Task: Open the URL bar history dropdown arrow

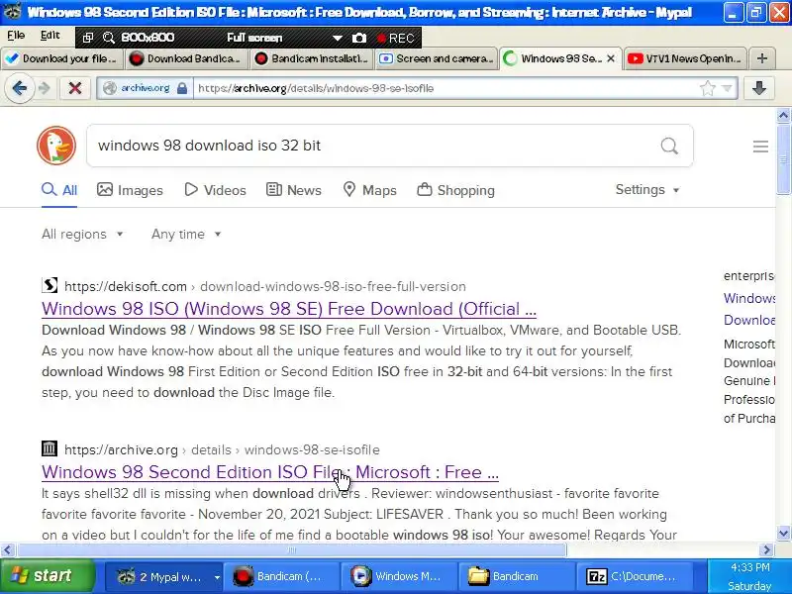Action: point(727,88)
